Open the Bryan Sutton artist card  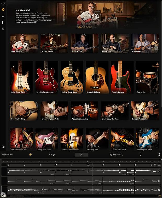coord(84,43)
